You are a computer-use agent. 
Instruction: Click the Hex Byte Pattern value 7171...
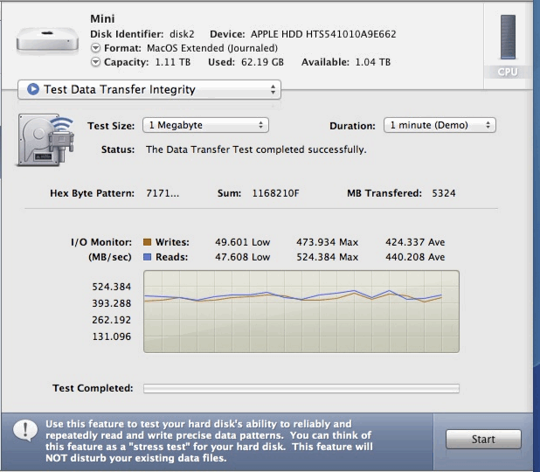pyautogui.click(x=163, y=193)
